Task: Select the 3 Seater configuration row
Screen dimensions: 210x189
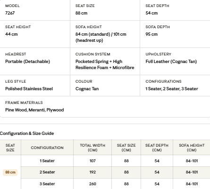Action: [116, 184]
